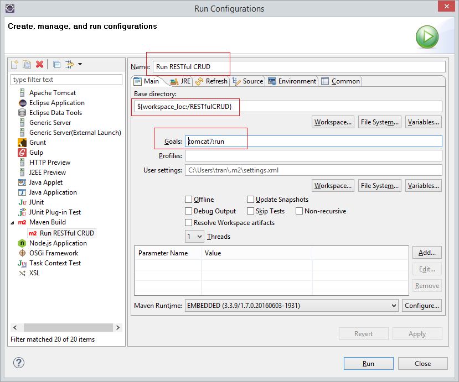The image size is (459, 382).
Task: Click the Filter launch configurations icon
Action: (x=70, y=64)
